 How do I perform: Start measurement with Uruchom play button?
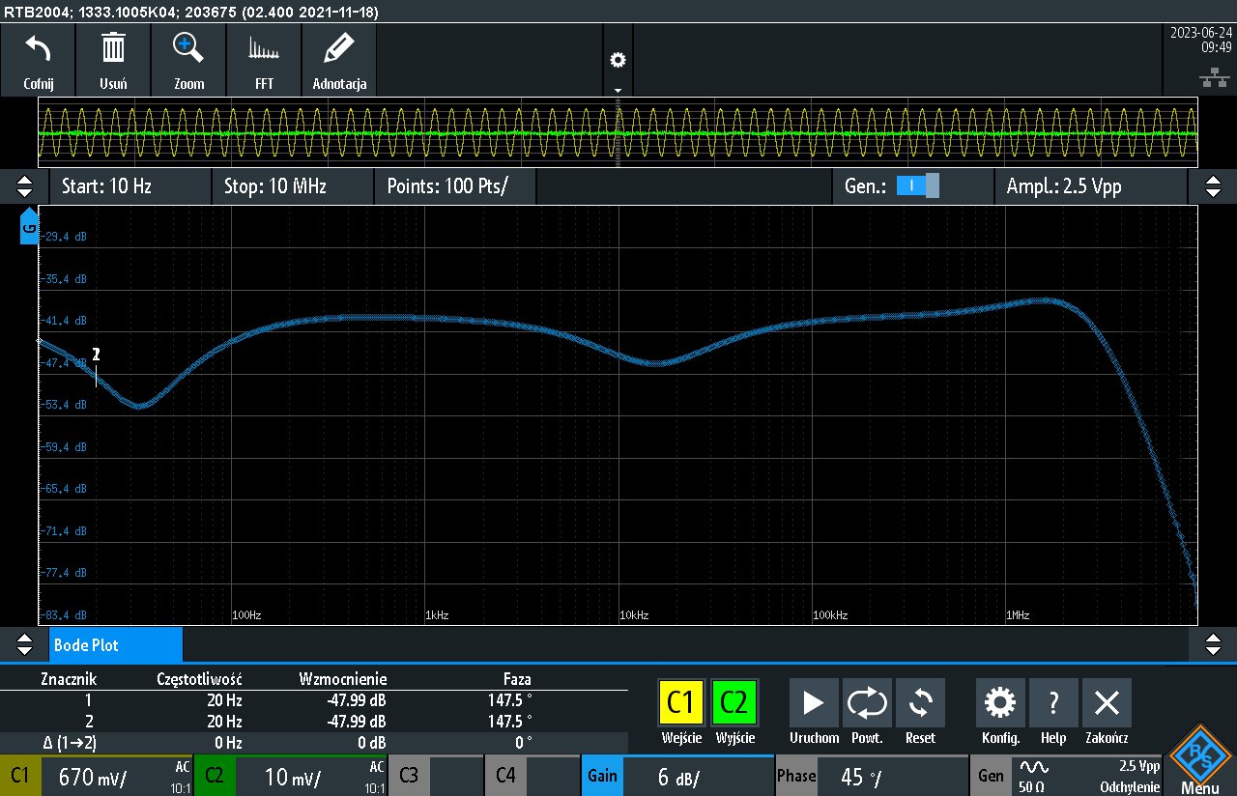[x=814, y=702]
